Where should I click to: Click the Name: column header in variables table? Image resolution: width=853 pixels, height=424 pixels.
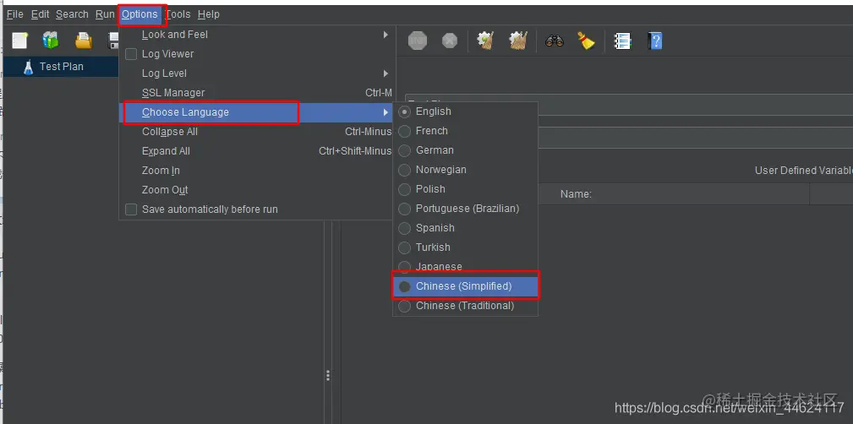click(x=576, y=194)
